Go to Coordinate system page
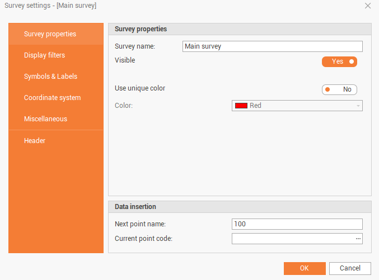Viewport: 379px width, 280px height. (x=56, y=98)
